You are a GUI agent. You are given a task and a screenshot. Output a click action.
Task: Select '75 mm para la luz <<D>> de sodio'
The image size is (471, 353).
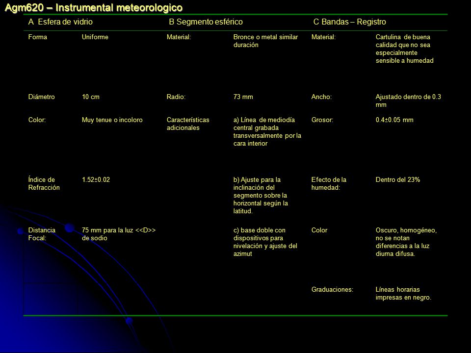[119, 234]
